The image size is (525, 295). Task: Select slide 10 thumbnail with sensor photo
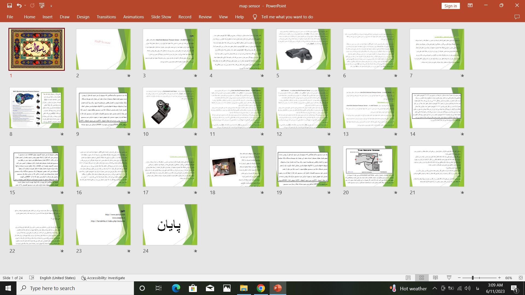click(170, 108)
